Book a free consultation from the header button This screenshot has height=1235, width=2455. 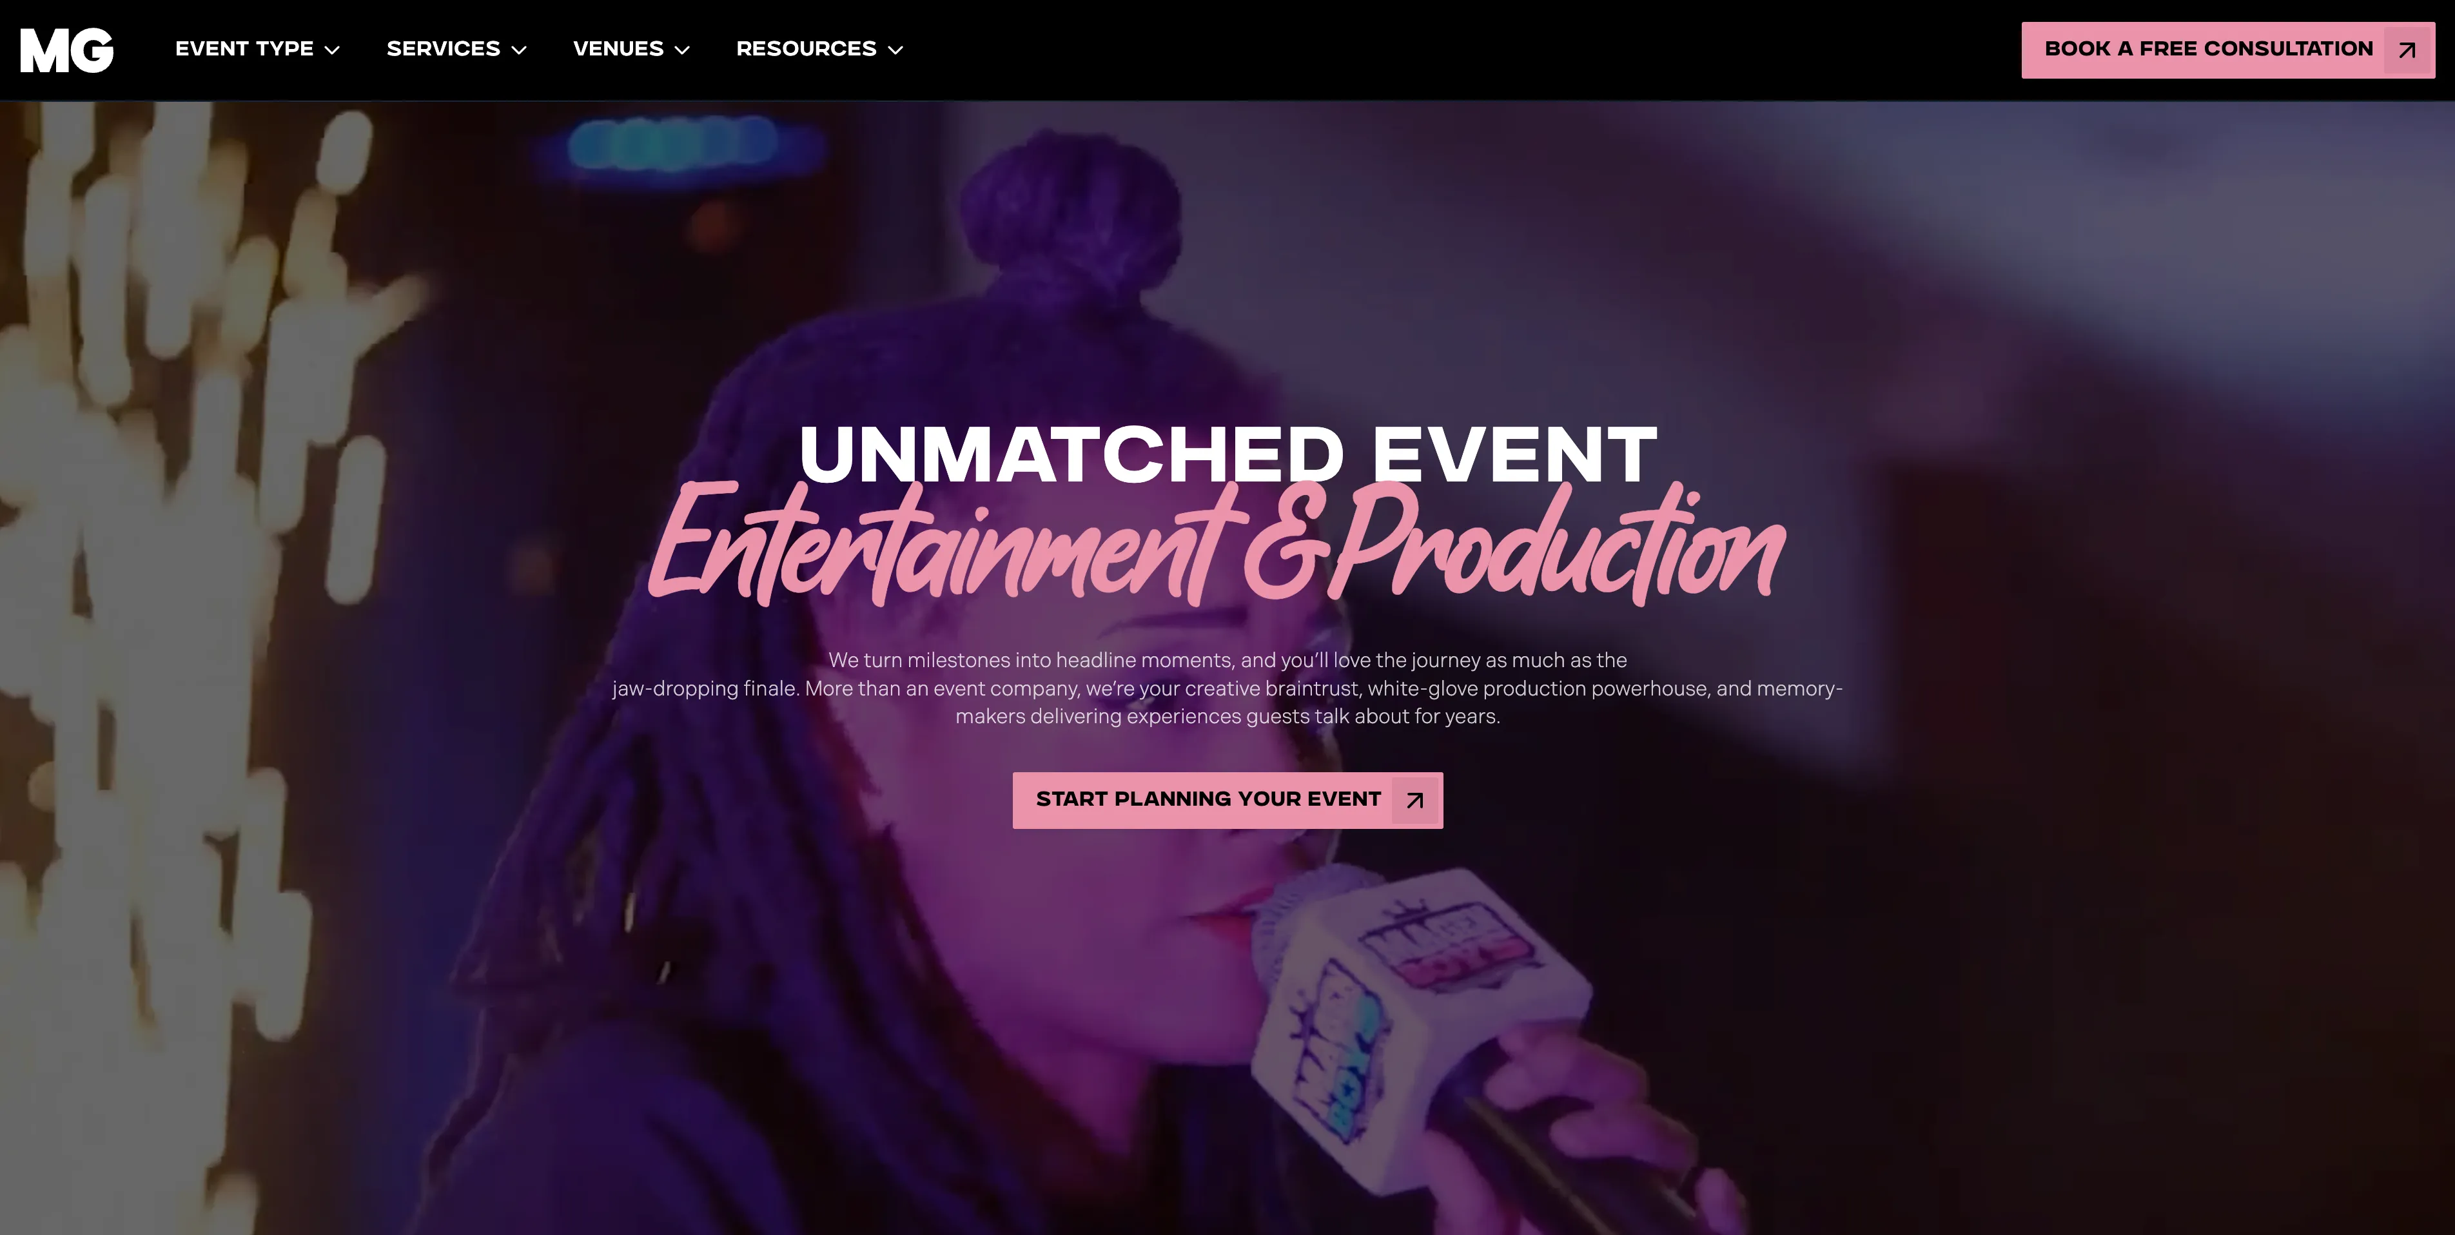coord(2228,50)
